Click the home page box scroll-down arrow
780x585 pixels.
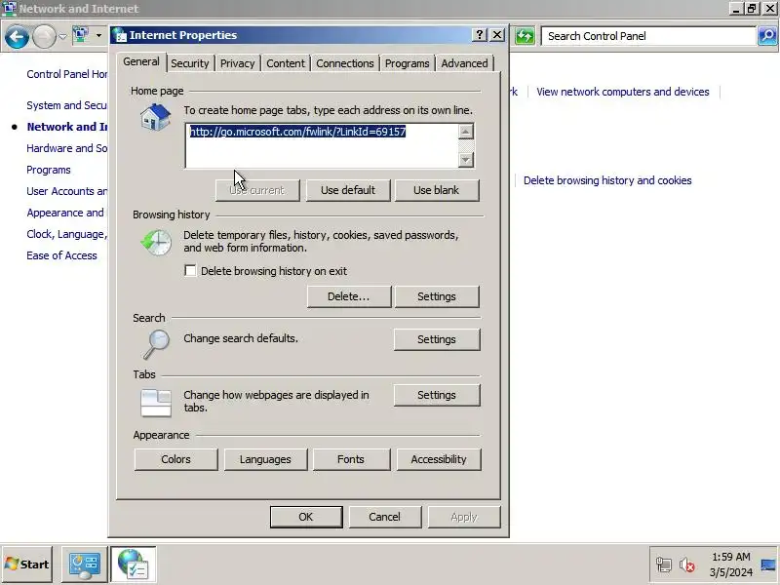pyautogui.click(x=466, y=160)
